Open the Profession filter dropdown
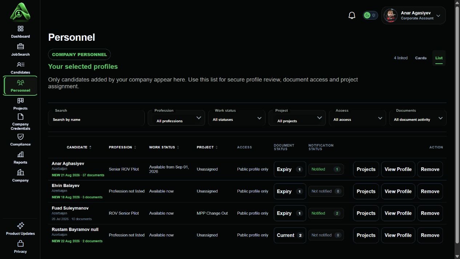 (176, 118)
